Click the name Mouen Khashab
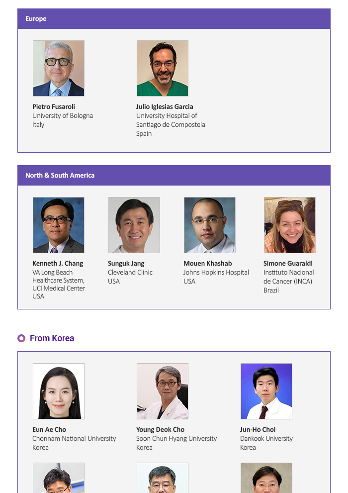348x493 pixels. [x=208, y=264]
